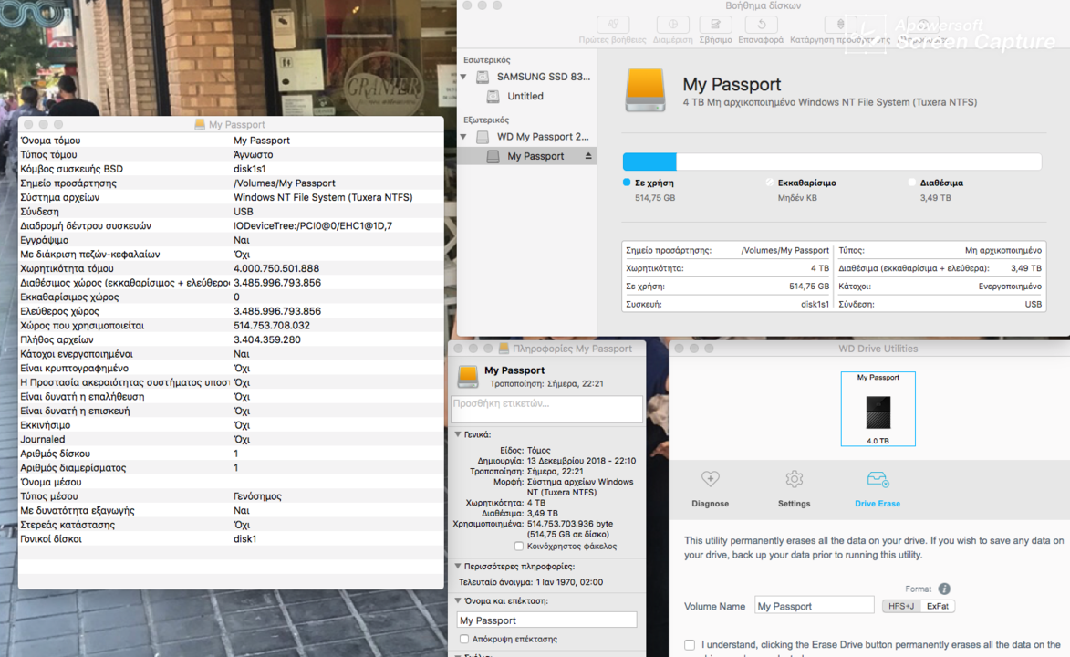Click the 4.000.750.501.888 capacity value

tap(276, 268)
